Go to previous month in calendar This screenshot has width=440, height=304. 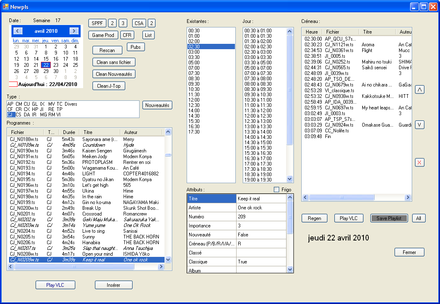pyautogui.click(x=18, y=31)
